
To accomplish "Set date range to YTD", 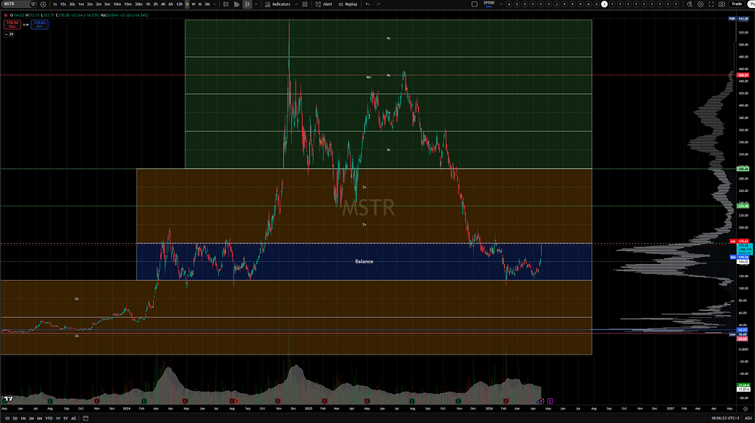I will tap(49, 418).
